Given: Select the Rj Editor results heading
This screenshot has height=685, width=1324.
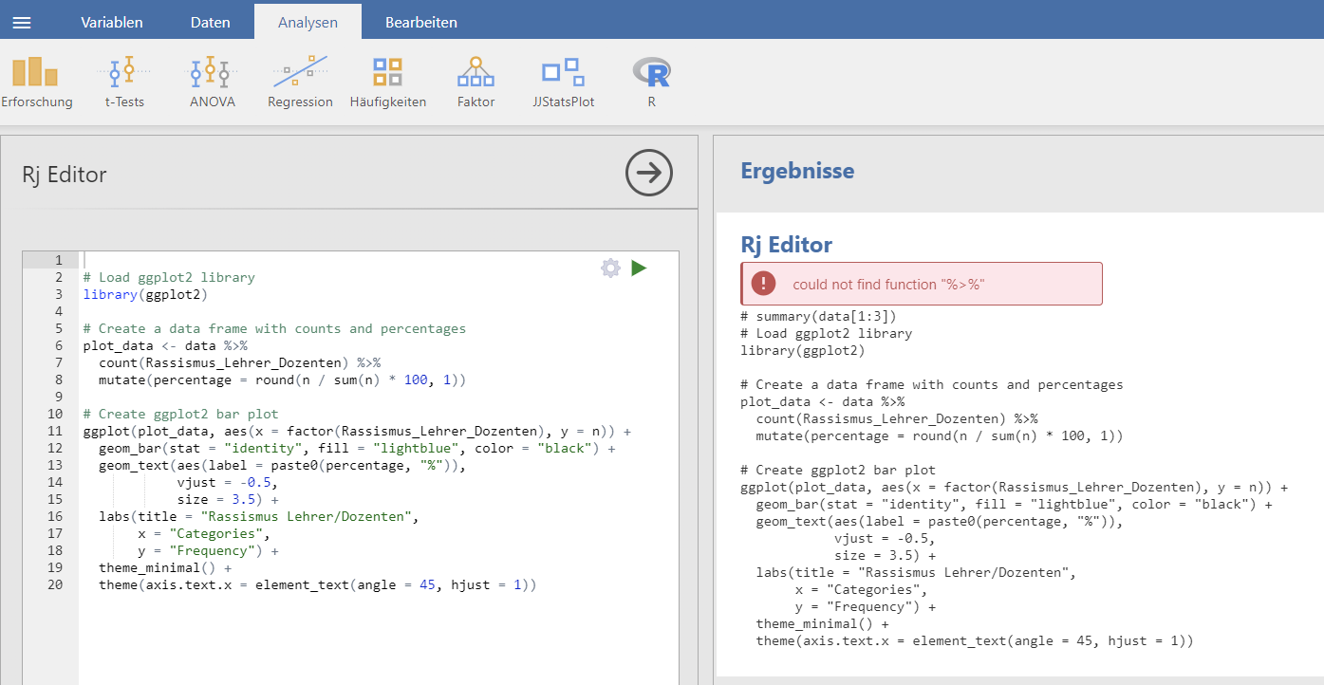Looking at the screenshot, I should (786, 245).
